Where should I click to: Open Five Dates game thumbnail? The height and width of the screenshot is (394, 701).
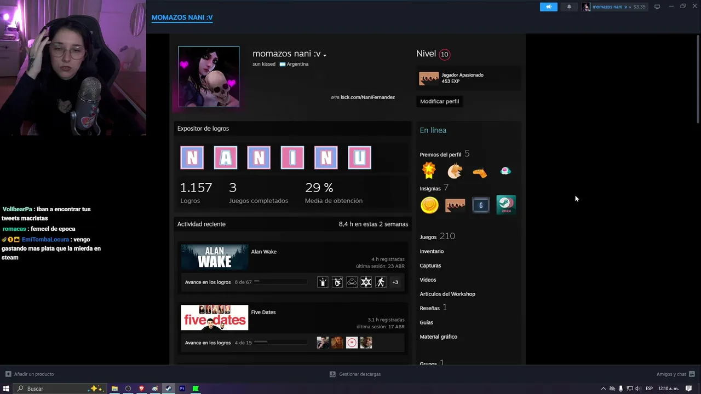(215, 317)
